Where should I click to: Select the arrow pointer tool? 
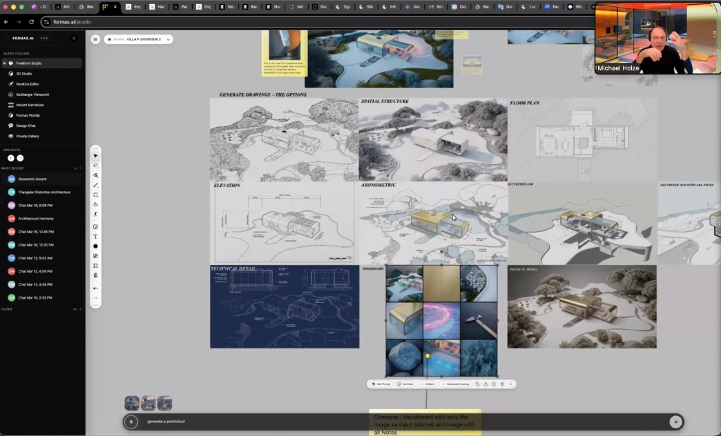(x=96, y=156)
